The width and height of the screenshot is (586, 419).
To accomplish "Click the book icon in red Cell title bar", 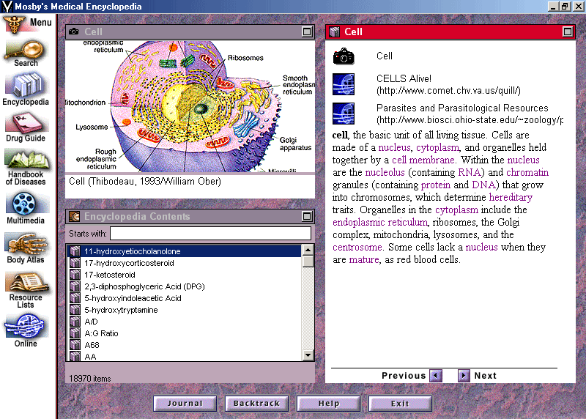I will pos(335,32).
